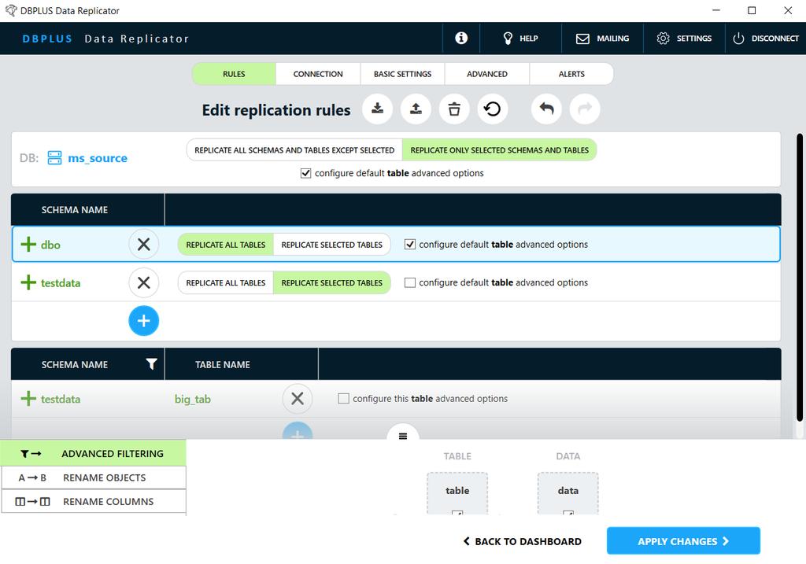Remove the dbo schema row
This screenshot has width=806, height=564.
[x=144, y=245]
